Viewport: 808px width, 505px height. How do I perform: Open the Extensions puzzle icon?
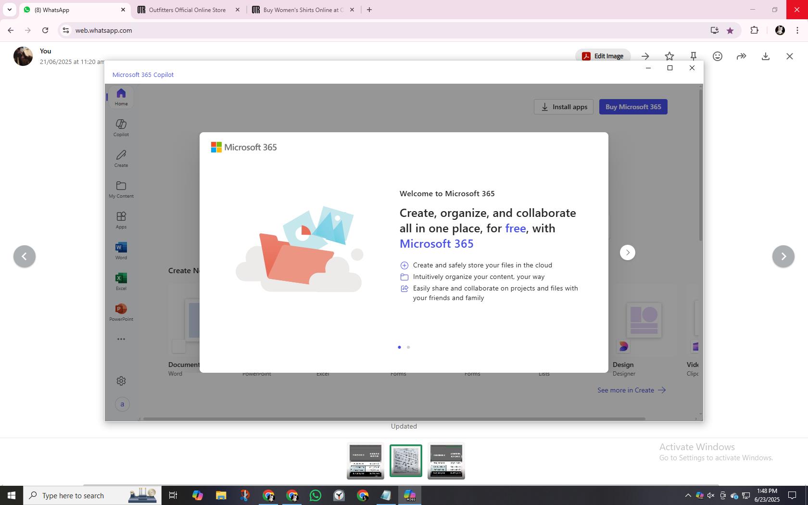point(754,30)
